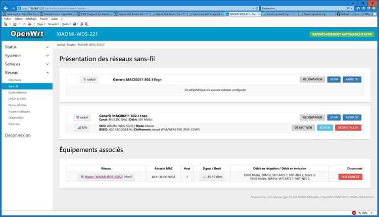The height and width of the screenshot is (217, 379).
Task: Expand the Status sidebar section
Action: coord(27,47)
